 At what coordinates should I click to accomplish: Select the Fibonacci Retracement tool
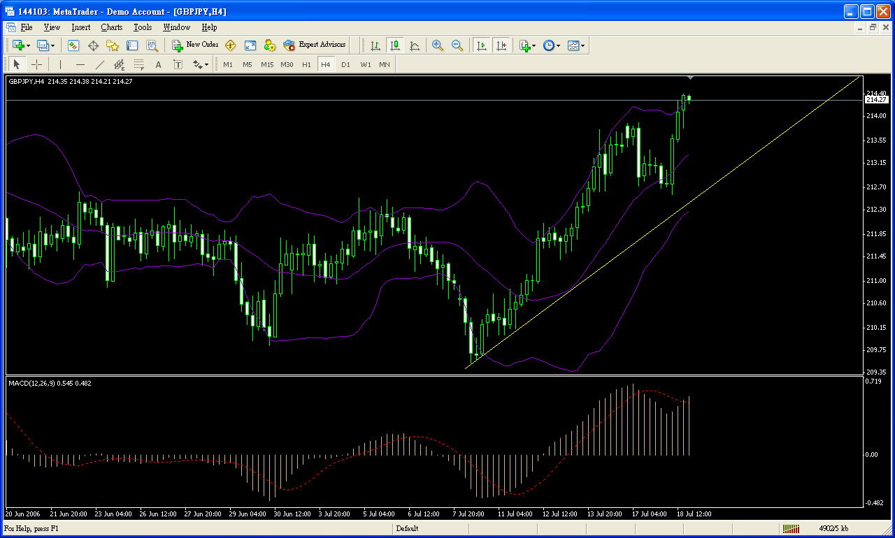point(139,64)
